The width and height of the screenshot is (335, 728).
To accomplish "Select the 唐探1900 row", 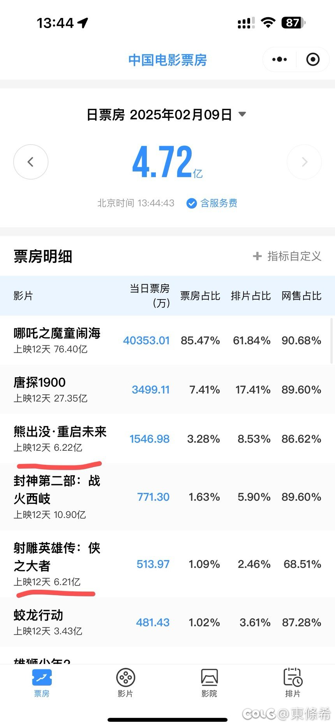I will tap(167, 389).
